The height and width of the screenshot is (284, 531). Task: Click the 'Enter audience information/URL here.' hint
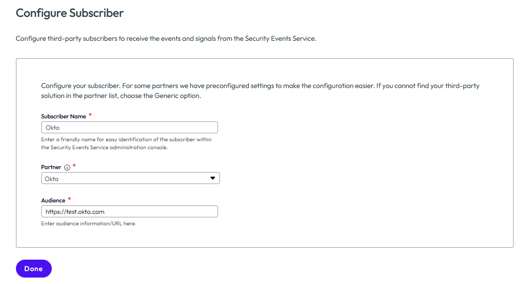pos(89,223)
